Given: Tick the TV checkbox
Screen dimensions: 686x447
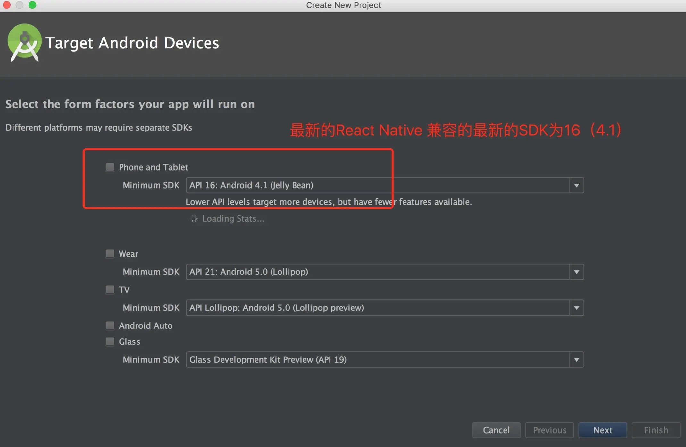Looking at the screenshot, I should click(110, 290).
